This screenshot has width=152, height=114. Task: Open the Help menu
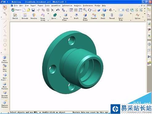104,6
